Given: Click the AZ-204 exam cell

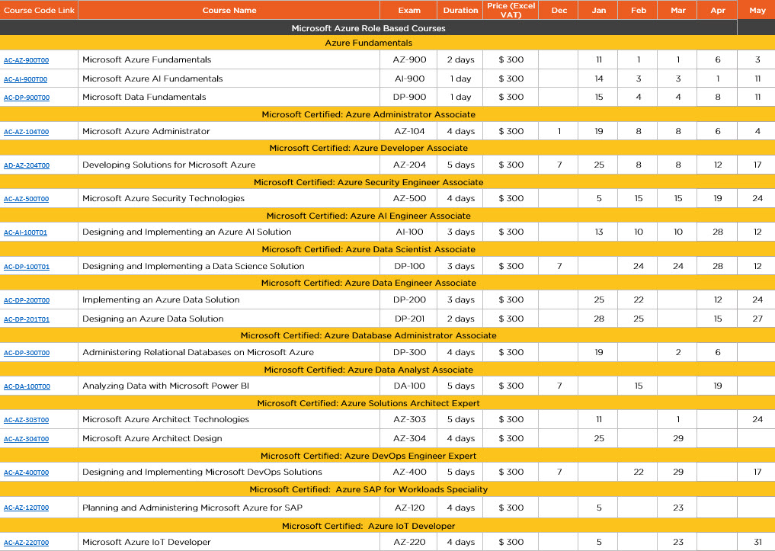Looking at the screenshot, I should (409, 165).
